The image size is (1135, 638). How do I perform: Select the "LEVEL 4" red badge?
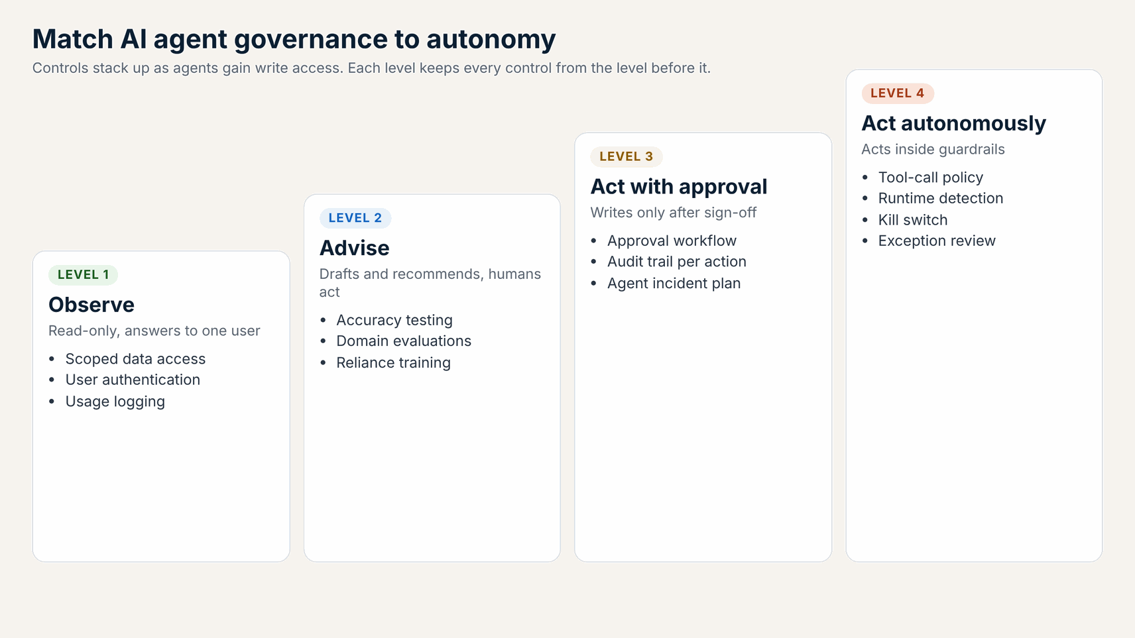tap(898, 93)
